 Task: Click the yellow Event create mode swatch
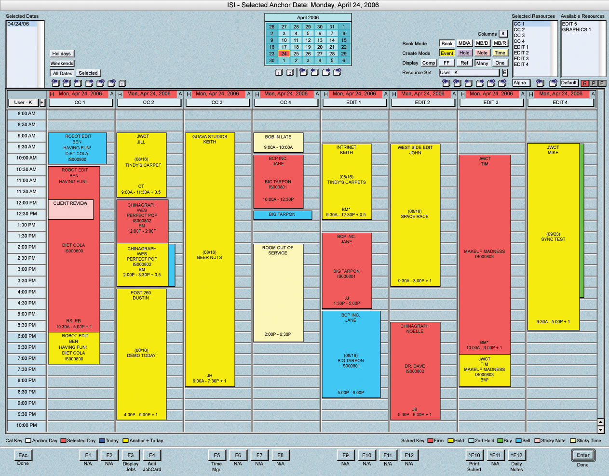point(447,53)
